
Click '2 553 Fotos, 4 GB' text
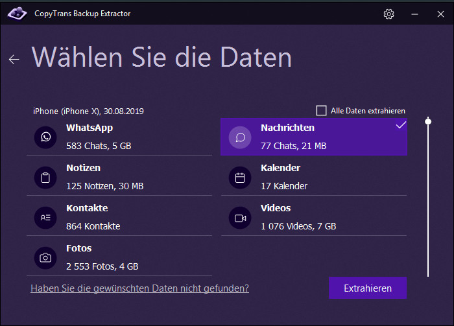click(x=102, y=266)
